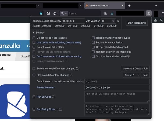Enable Bypass form submission checkbox
Screen dimensions: 164x121
[93, 42]
